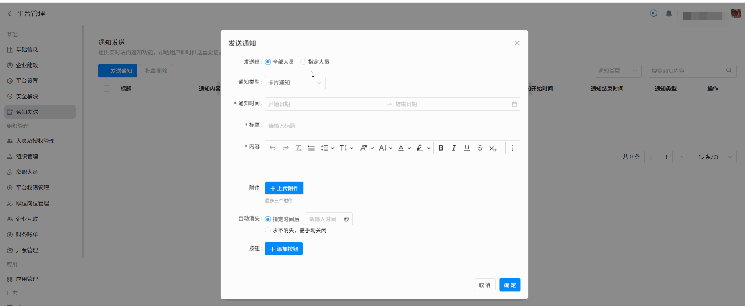The image size is (745, 306).
Task: Click the clear formatting icon
Action: (299, 148)
